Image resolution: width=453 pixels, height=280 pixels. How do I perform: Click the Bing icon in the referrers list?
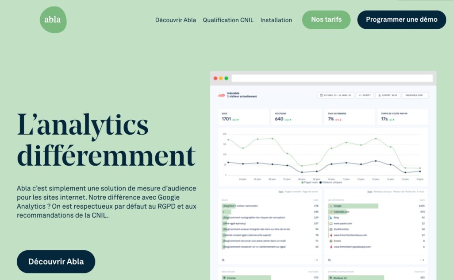click(x=331, y=218)
